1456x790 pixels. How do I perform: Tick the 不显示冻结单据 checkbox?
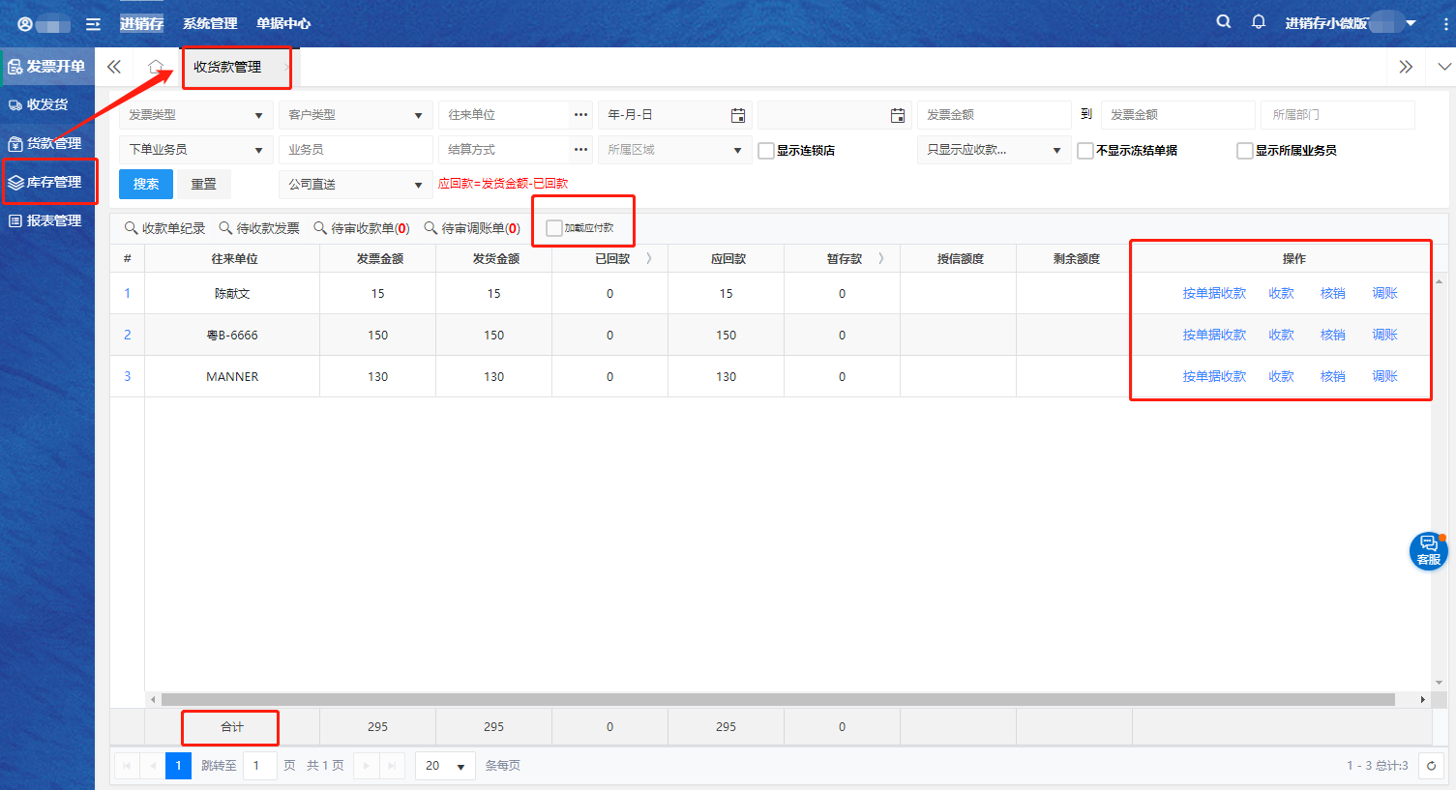[1085, 151]
